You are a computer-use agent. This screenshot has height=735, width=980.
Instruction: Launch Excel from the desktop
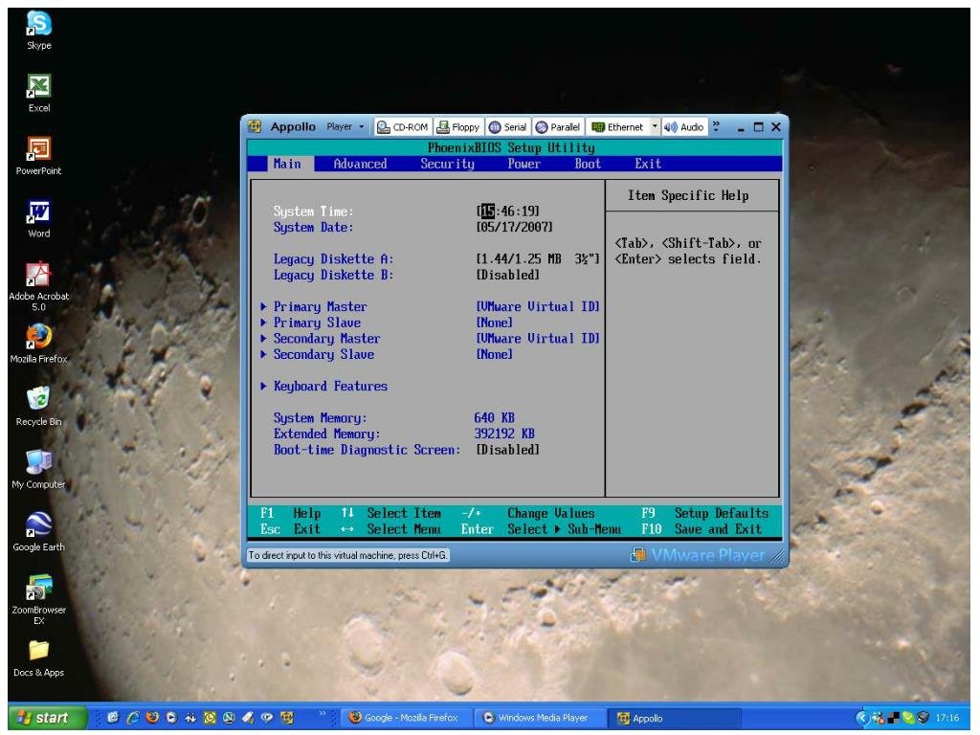[38, 93]
